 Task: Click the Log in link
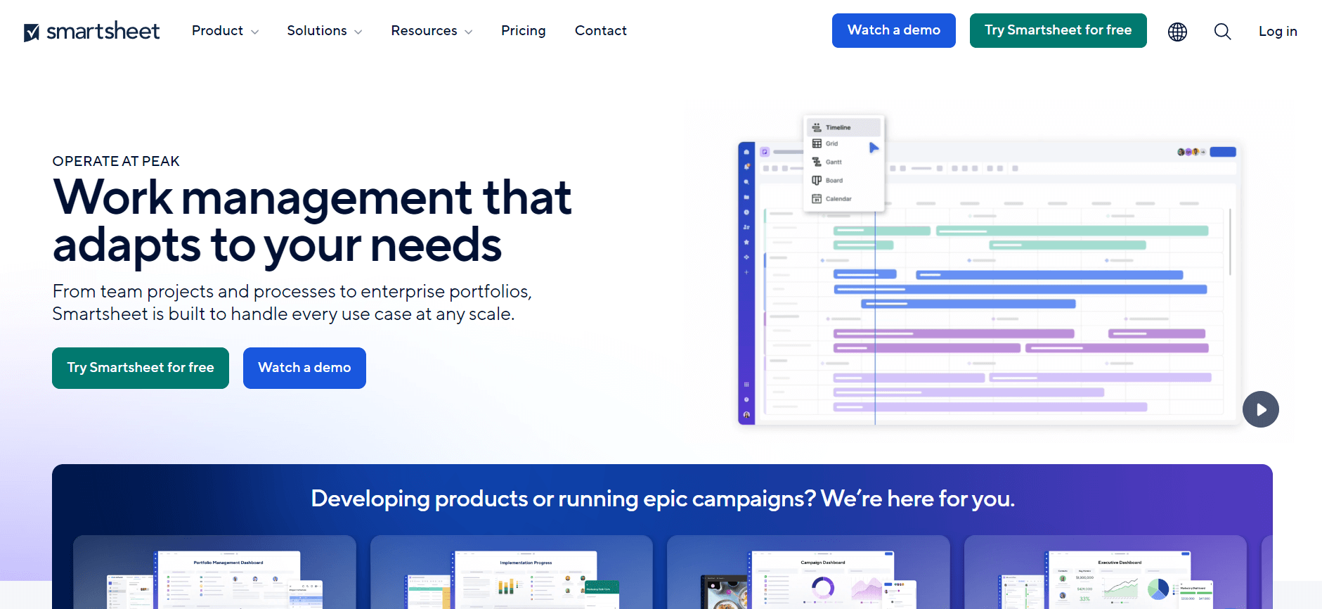[1278, 32]
